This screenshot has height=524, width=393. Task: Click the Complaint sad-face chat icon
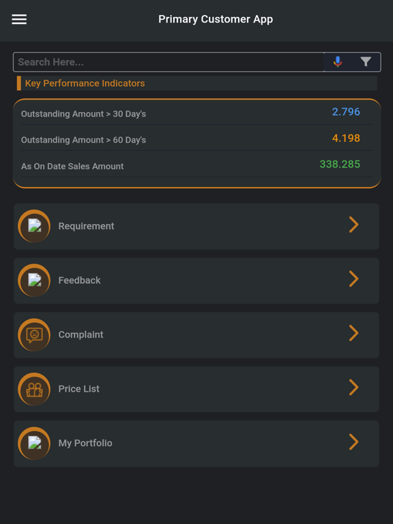(x=34, y=334)
